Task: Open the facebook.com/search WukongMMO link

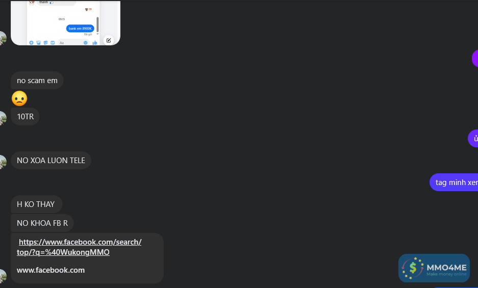Action: (79, 247)
